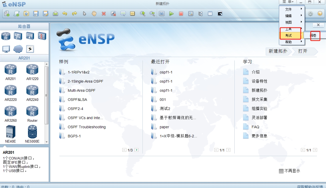Viewport: 326px width, 188px height.
Task: Pick the NE40E router device
Action: [x=11, y=134]
